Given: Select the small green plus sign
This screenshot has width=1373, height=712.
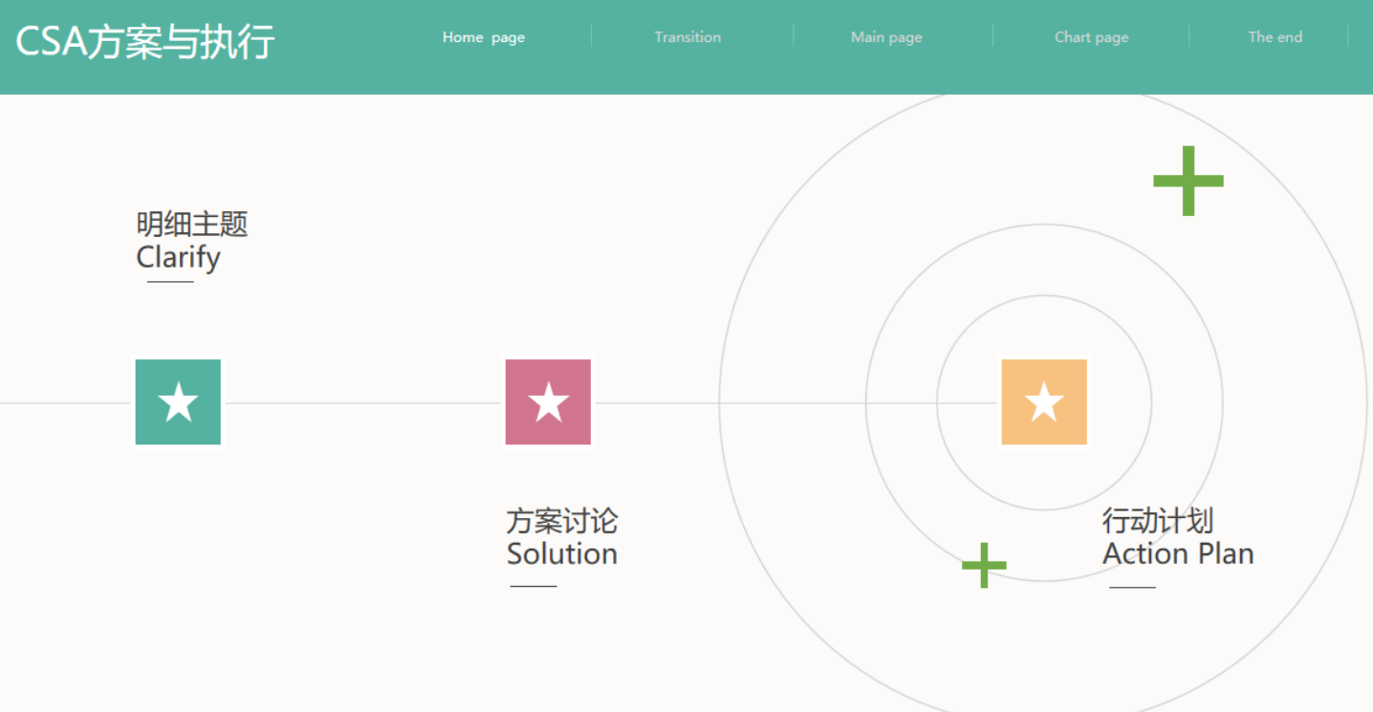Looking at the screenshot, I should coord(984,565).
